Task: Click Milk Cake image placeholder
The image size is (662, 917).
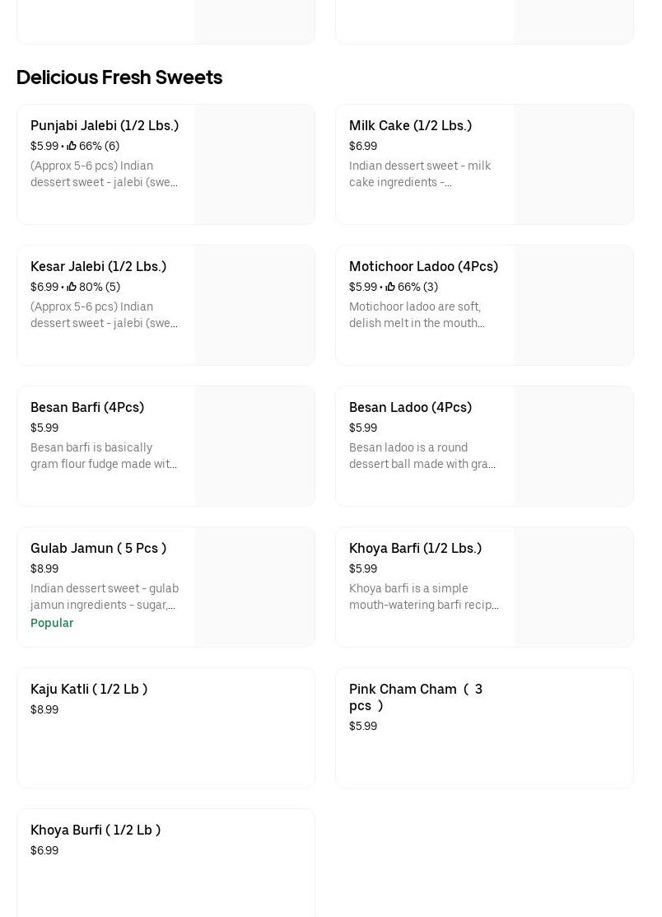Action: point(574,165)
